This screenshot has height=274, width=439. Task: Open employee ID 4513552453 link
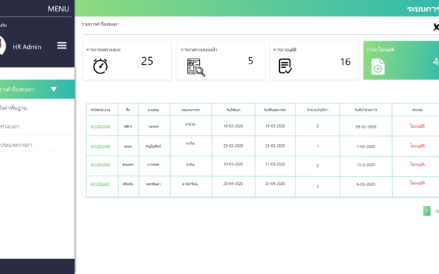pos(100,165)
